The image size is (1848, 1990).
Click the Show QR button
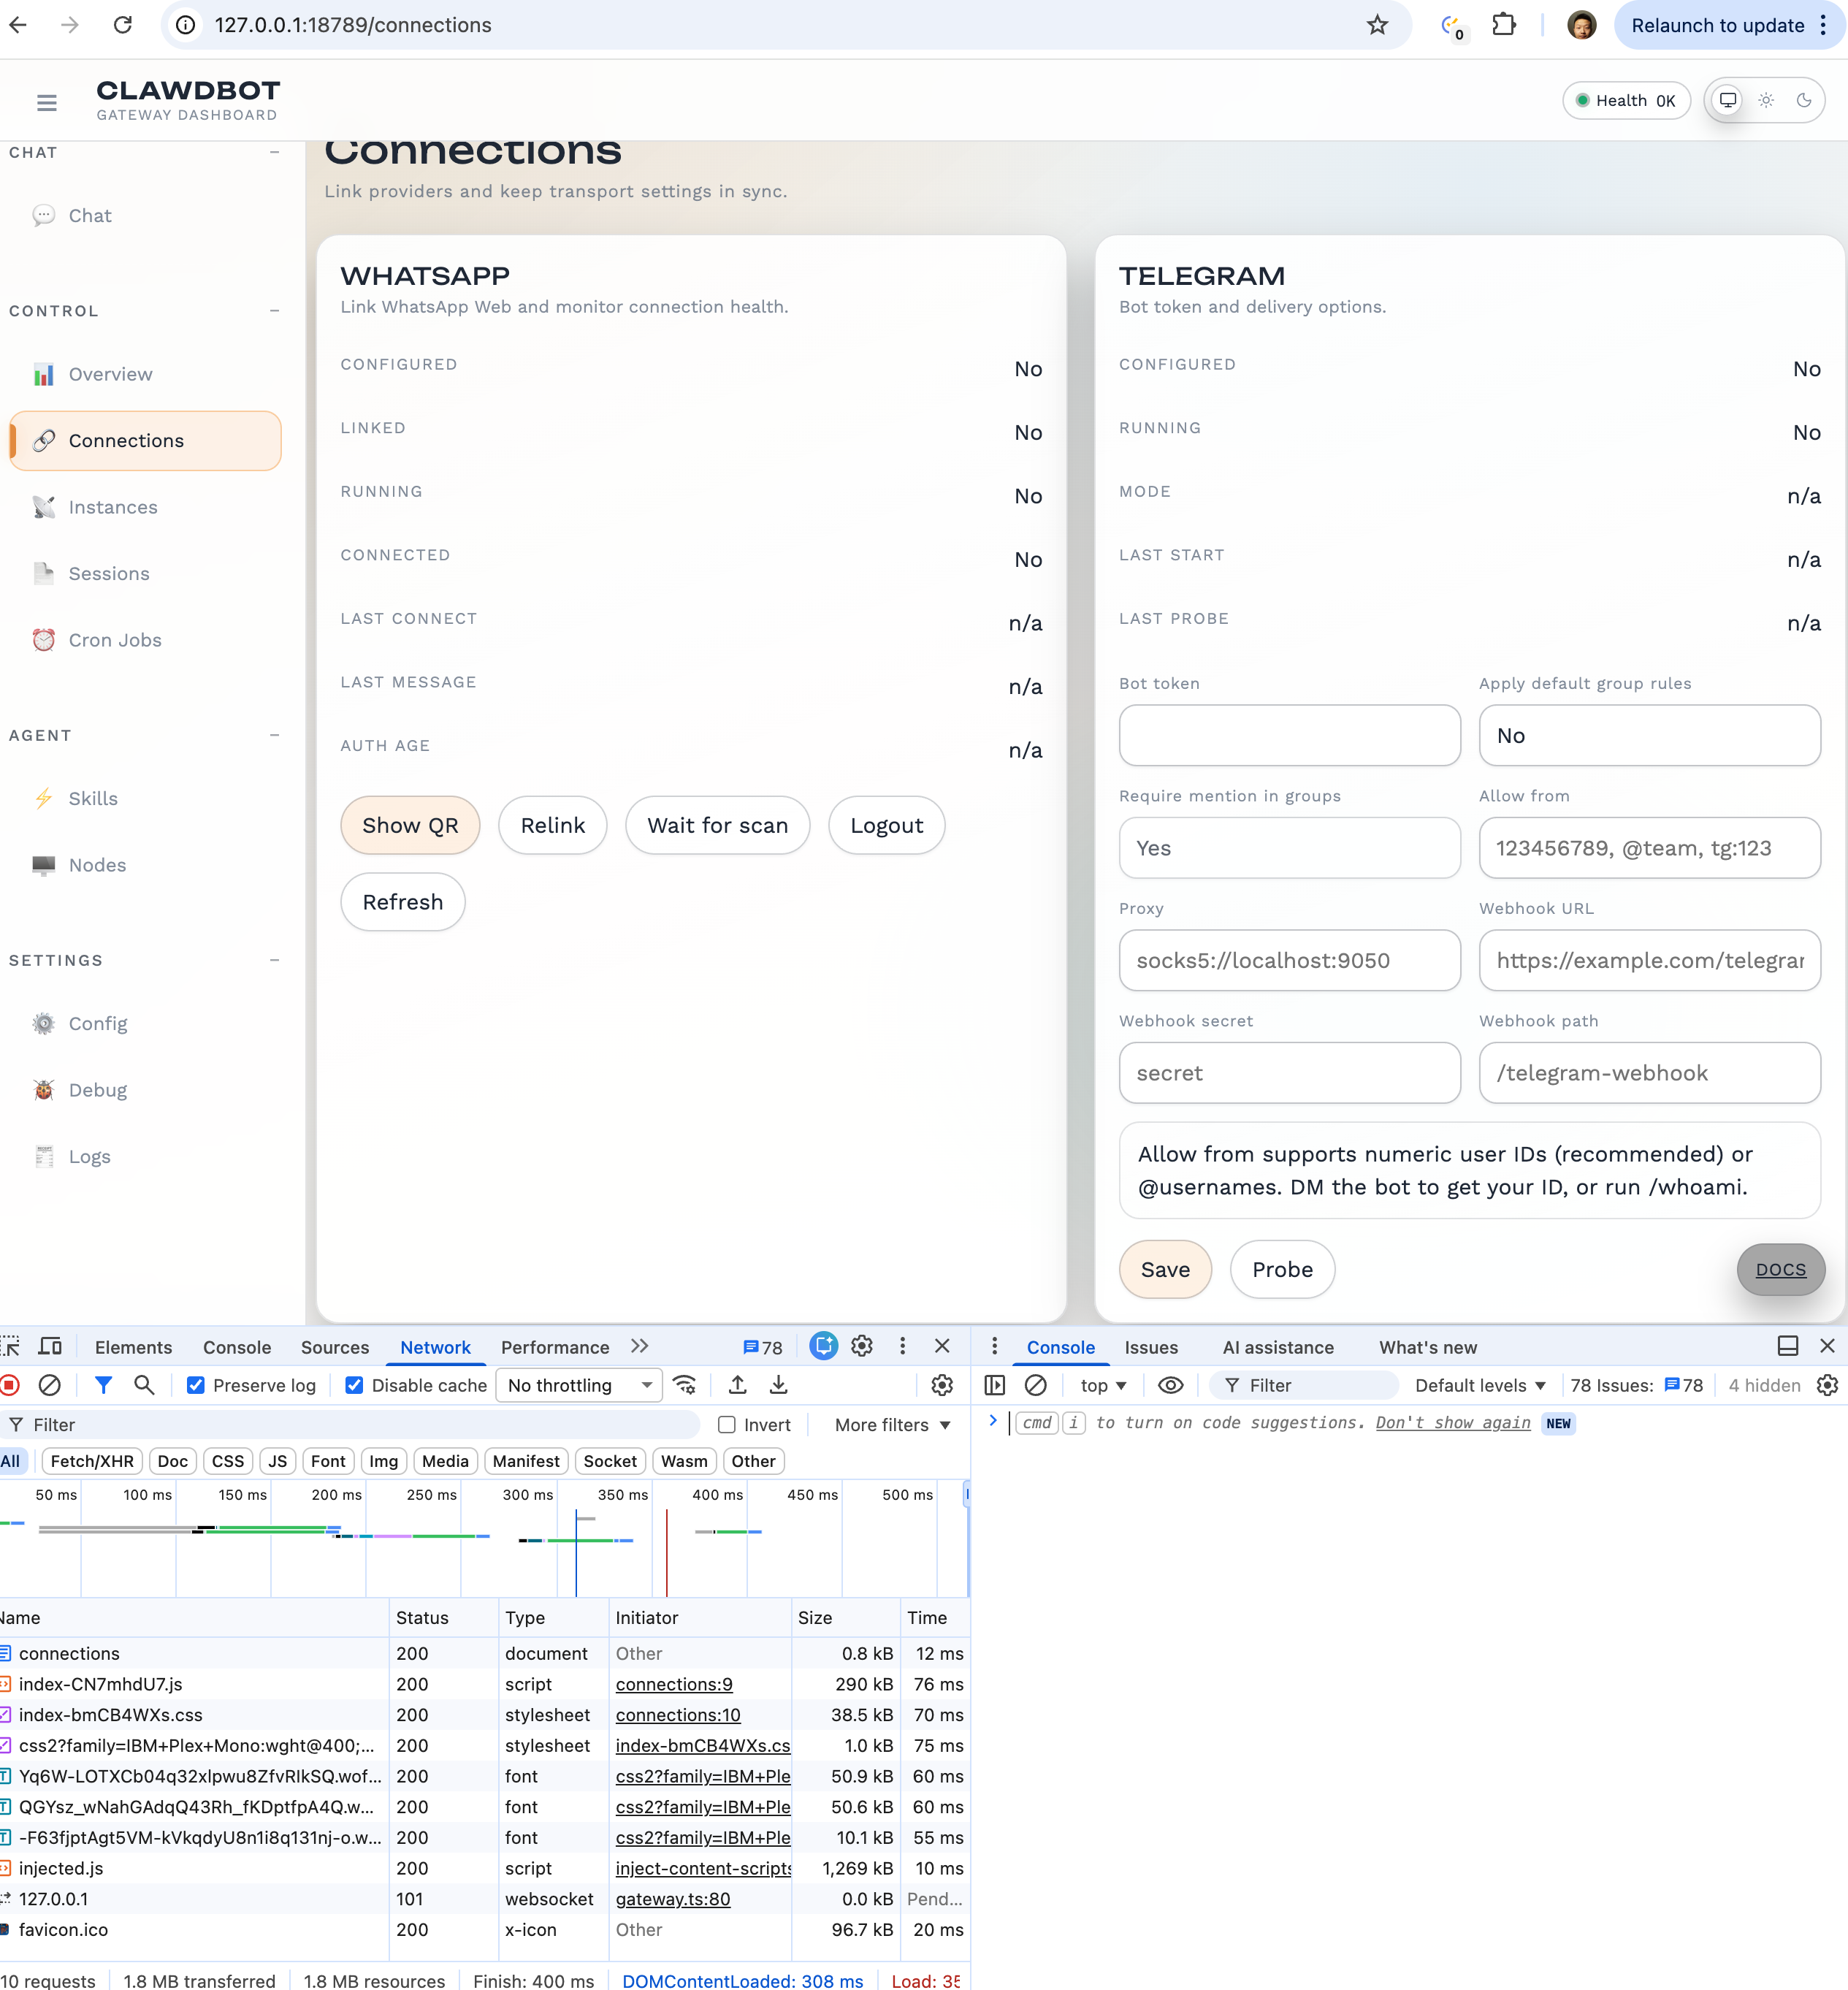(410, 825)
